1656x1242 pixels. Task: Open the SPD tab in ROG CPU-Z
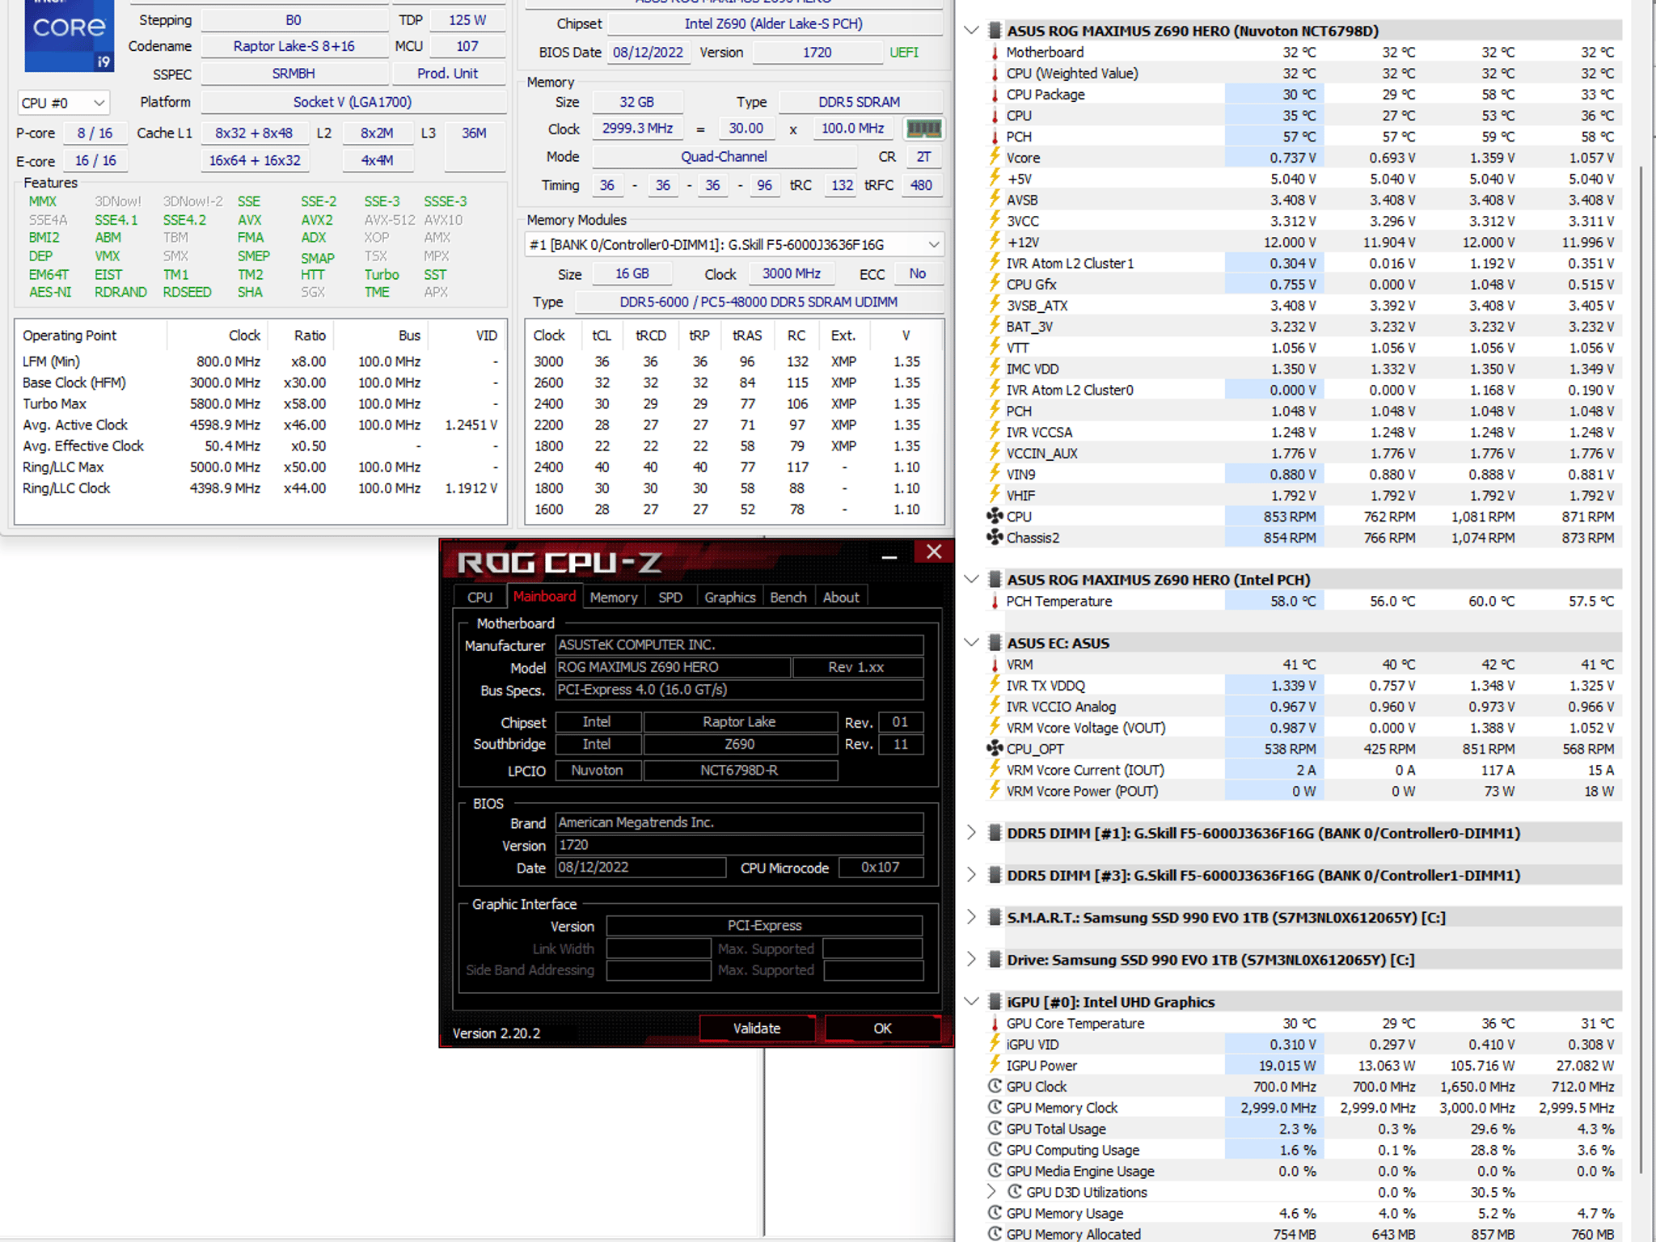[670, 597]
